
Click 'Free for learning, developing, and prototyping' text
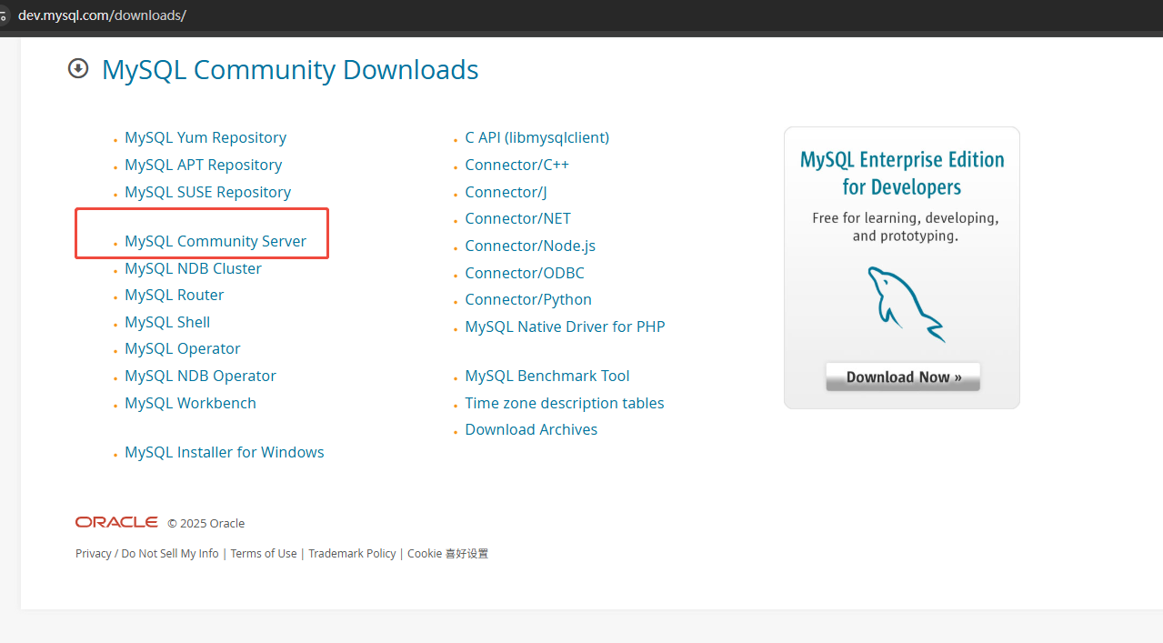(906, 227)
